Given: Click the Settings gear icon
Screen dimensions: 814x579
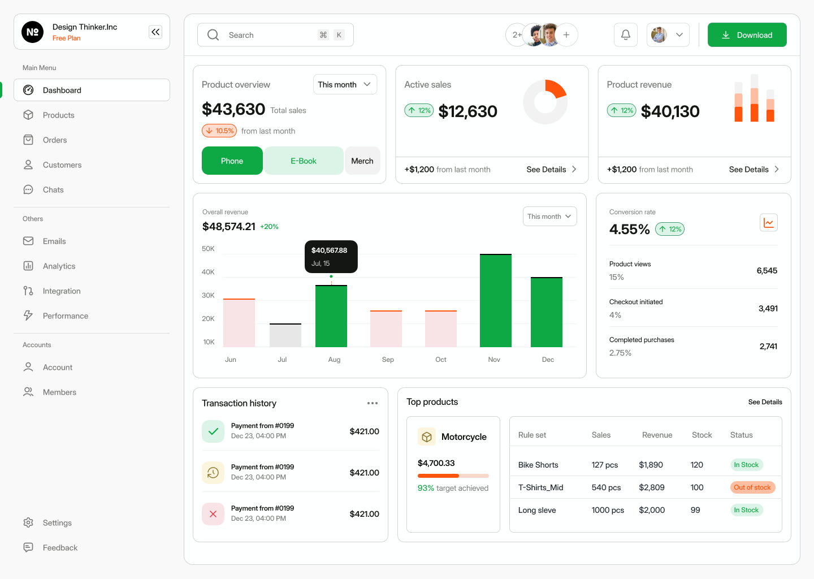Looking at the screenshot, I should pos(28,522).
